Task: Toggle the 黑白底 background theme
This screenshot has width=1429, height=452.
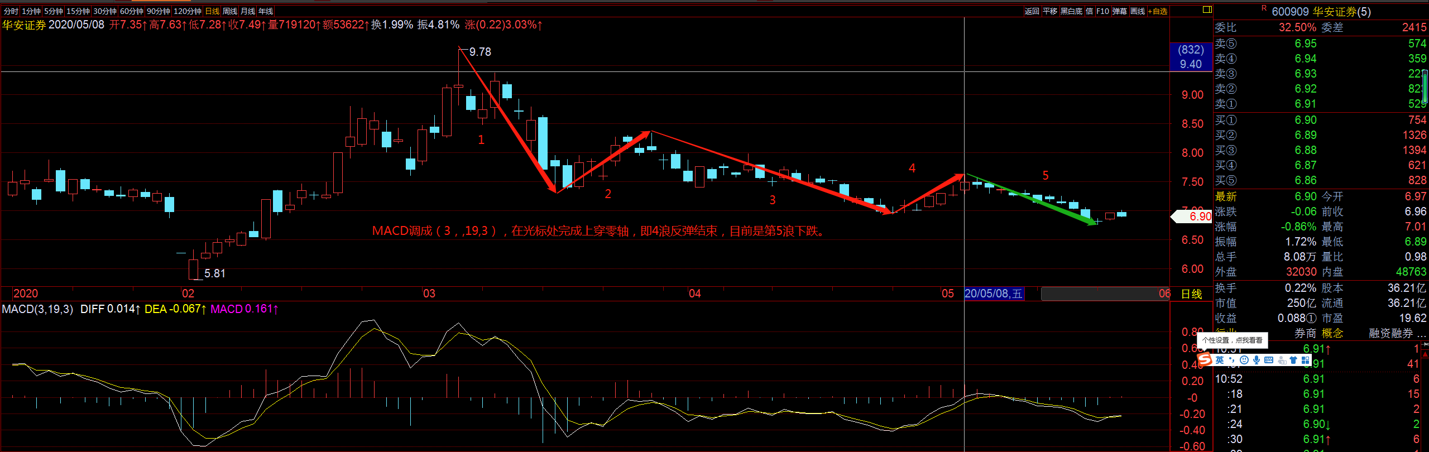Action: click(x=1072, y=11)
